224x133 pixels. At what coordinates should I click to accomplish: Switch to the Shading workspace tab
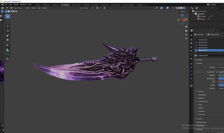tap(86, 5)
